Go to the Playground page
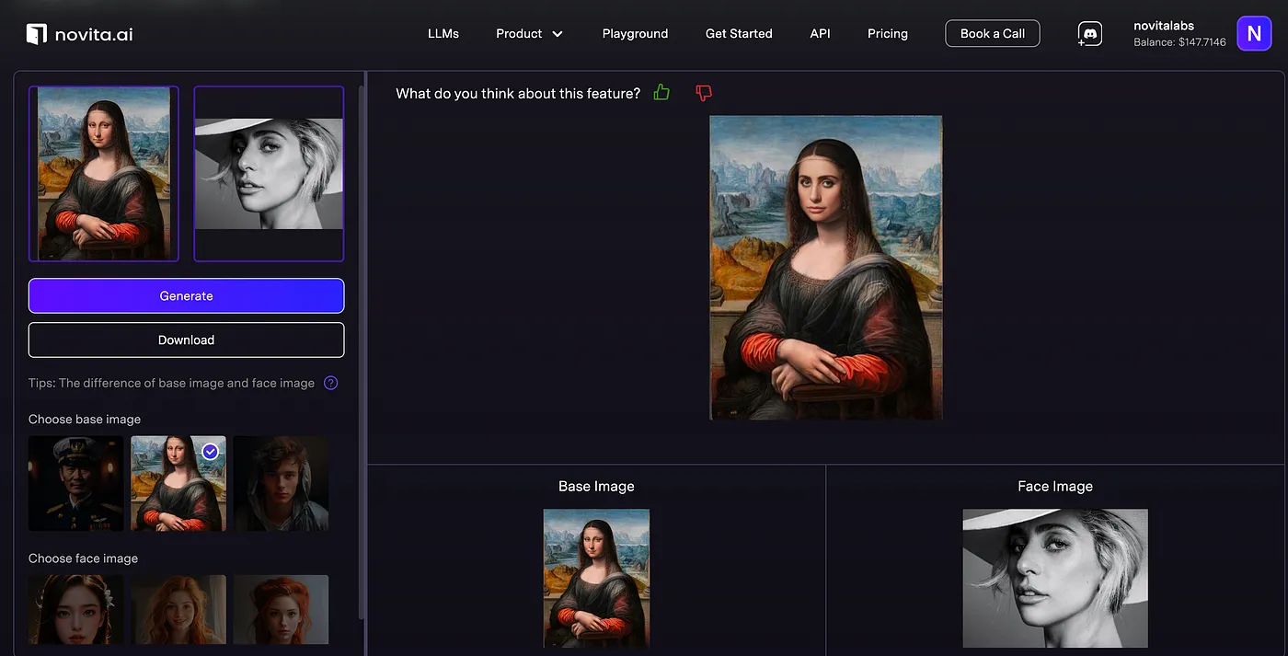 coord(635,33)
